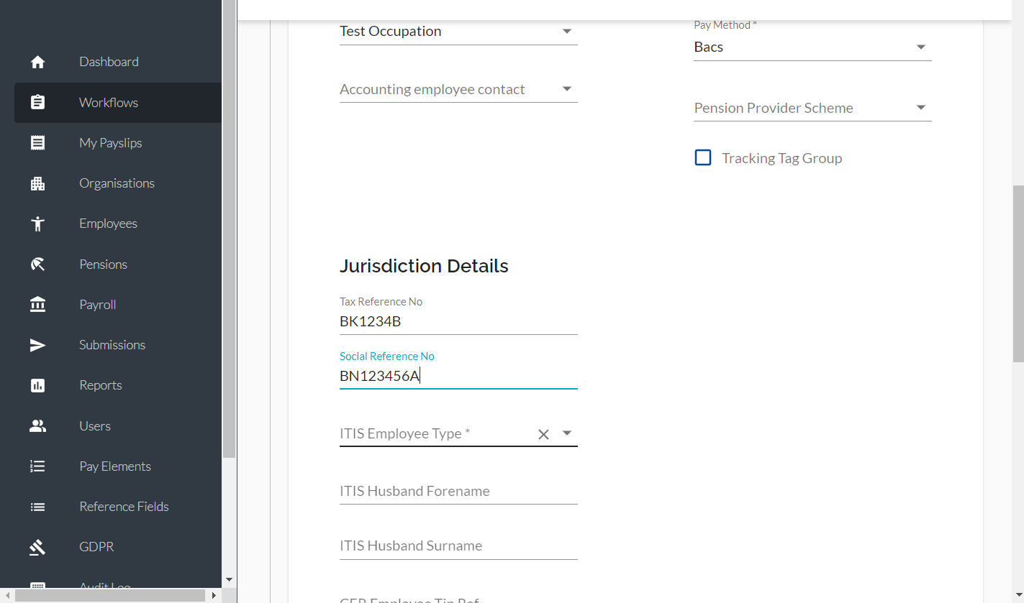Select the Organisations building icon
The width and height of the screenshot is (1024, 603).
pos(38,183)
